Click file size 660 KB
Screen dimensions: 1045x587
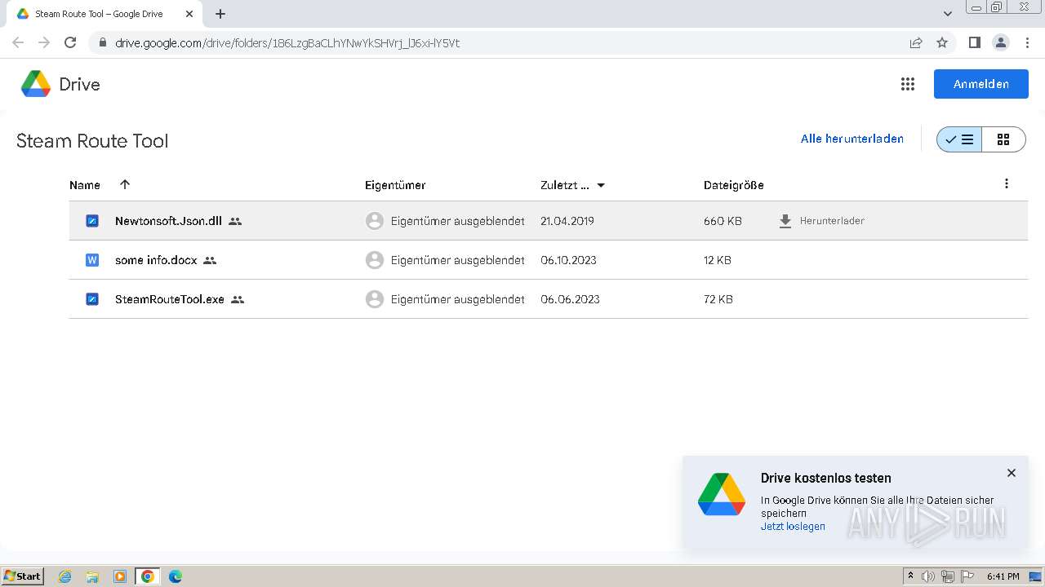723,221
